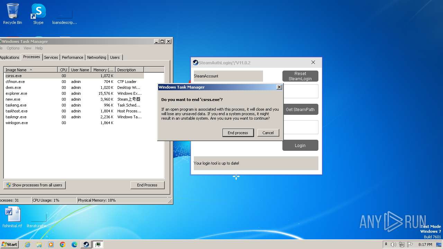Click the Reset SteamLogin button
The image size is (443, 249).
[x=300, y=76]
